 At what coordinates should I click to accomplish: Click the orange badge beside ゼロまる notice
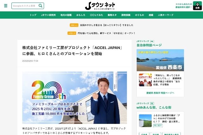72,33
